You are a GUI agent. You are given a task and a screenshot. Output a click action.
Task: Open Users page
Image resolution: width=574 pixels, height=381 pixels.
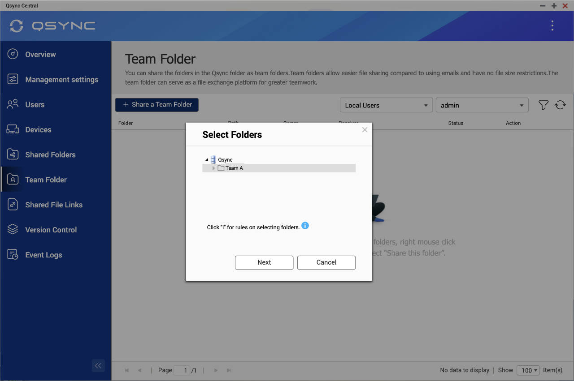click(35, 104)
